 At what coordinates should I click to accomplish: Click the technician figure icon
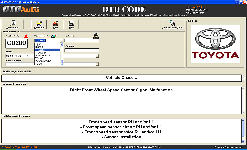(x=96, y=36)
